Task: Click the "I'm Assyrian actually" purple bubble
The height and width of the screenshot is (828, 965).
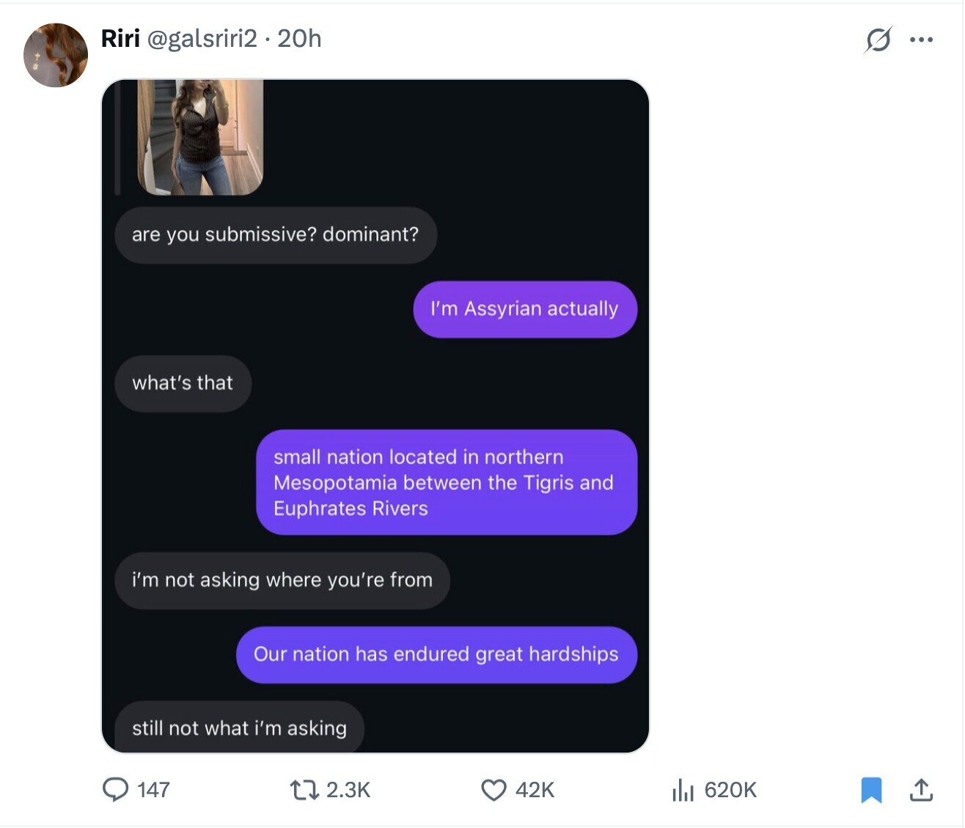Action: click(x=524, y=309)
